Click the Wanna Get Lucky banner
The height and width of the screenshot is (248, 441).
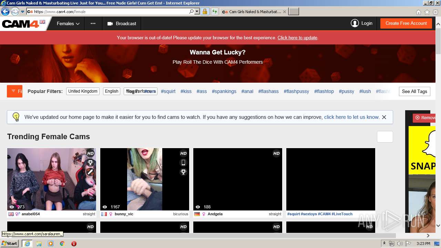click(x=218, y=63)
